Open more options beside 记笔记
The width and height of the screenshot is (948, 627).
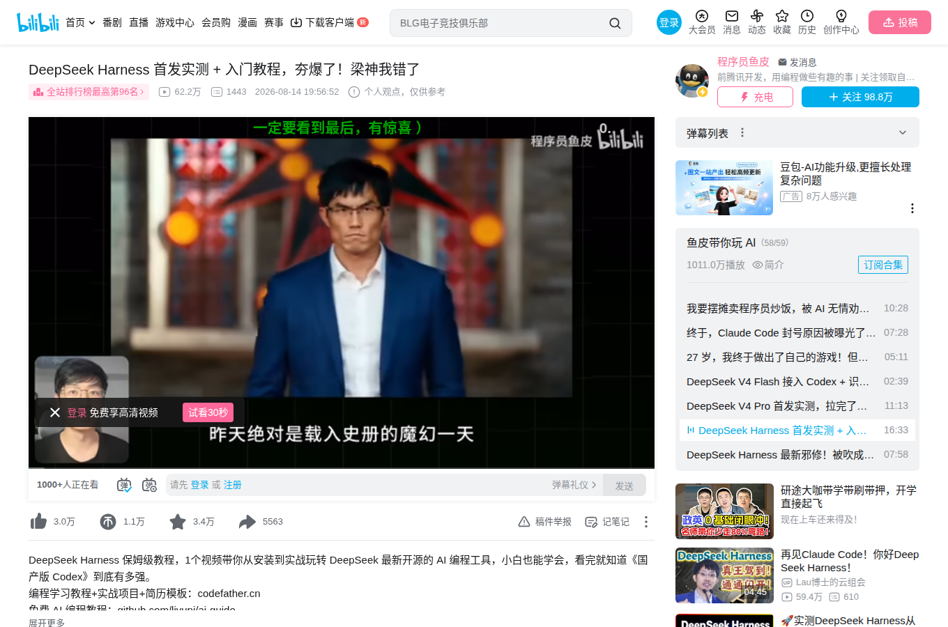click(646, 522)
